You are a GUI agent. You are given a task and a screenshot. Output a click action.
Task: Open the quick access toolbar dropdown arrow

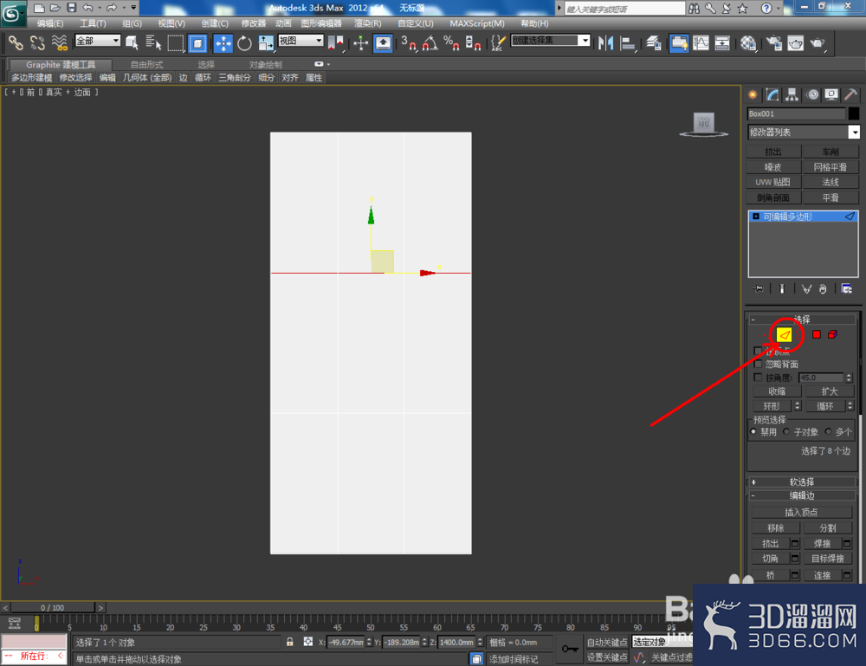(x=133, y=8)
